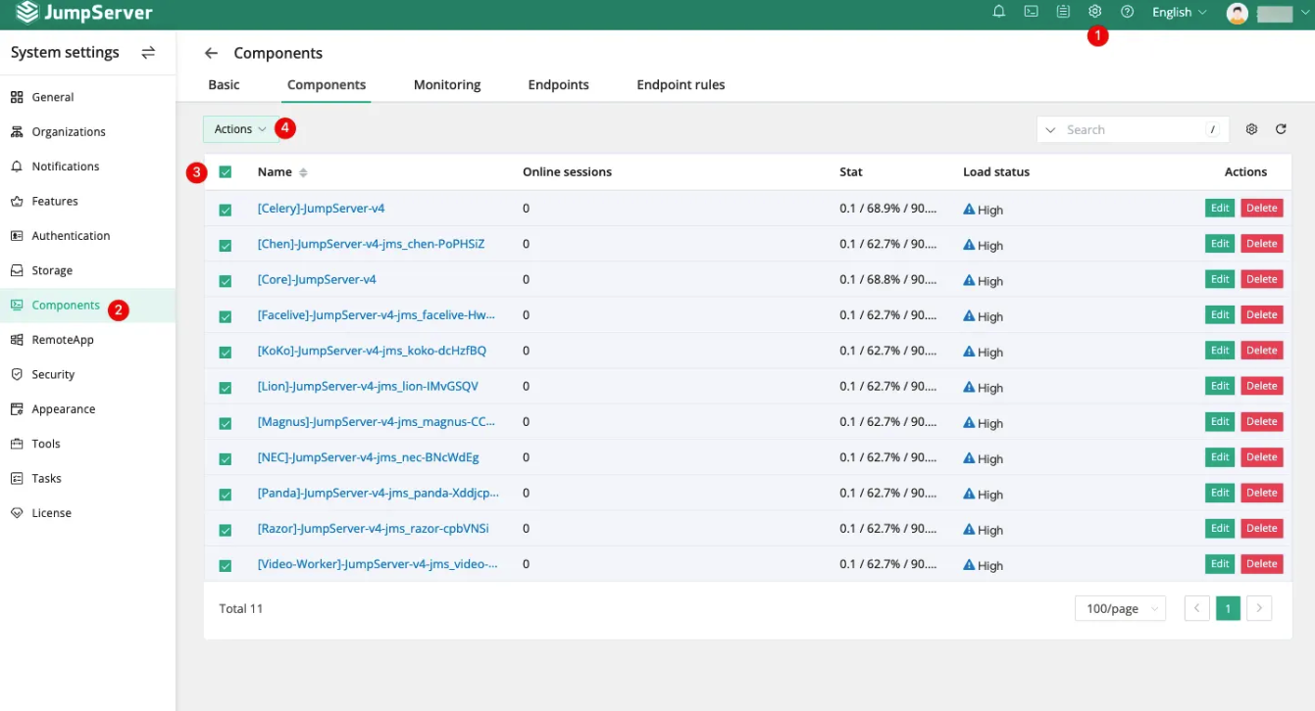Edit the Celery component
The width and height of the screenshot is (1315, 711).
(1220, 208)
